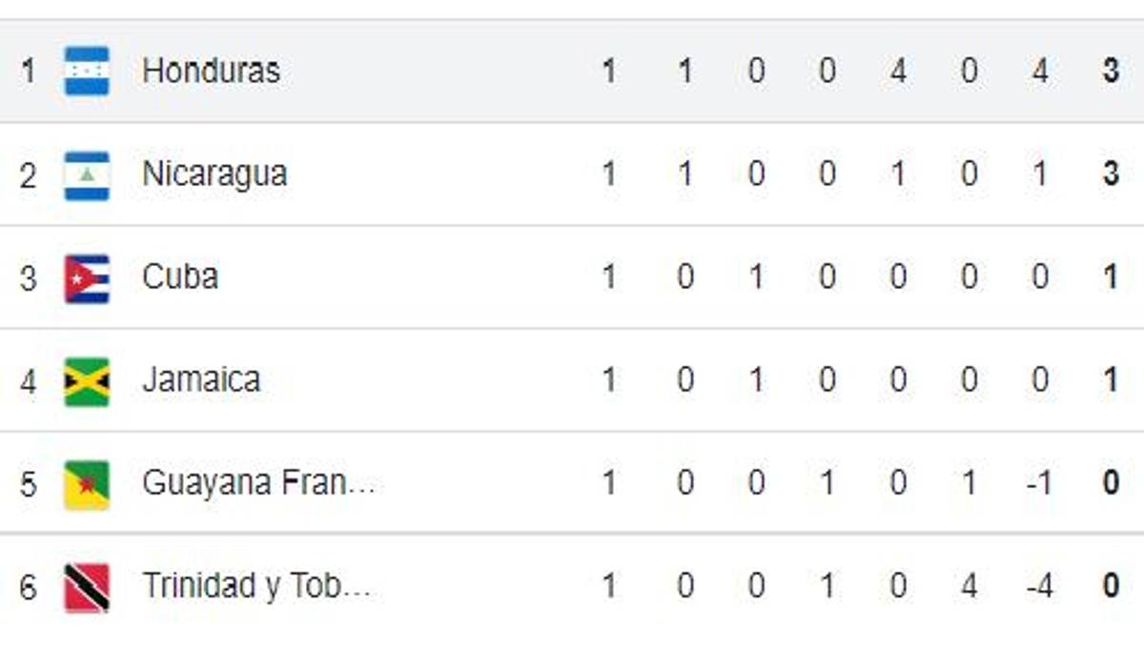The width and height of the screenshot is (1144, 650).
Task: Click the Honduras flag icon
Action: 87,71
